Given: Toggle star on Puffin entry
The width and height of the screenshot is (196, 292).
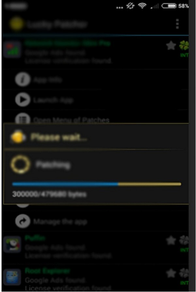Looking at the screenshot, I should 171,241.
